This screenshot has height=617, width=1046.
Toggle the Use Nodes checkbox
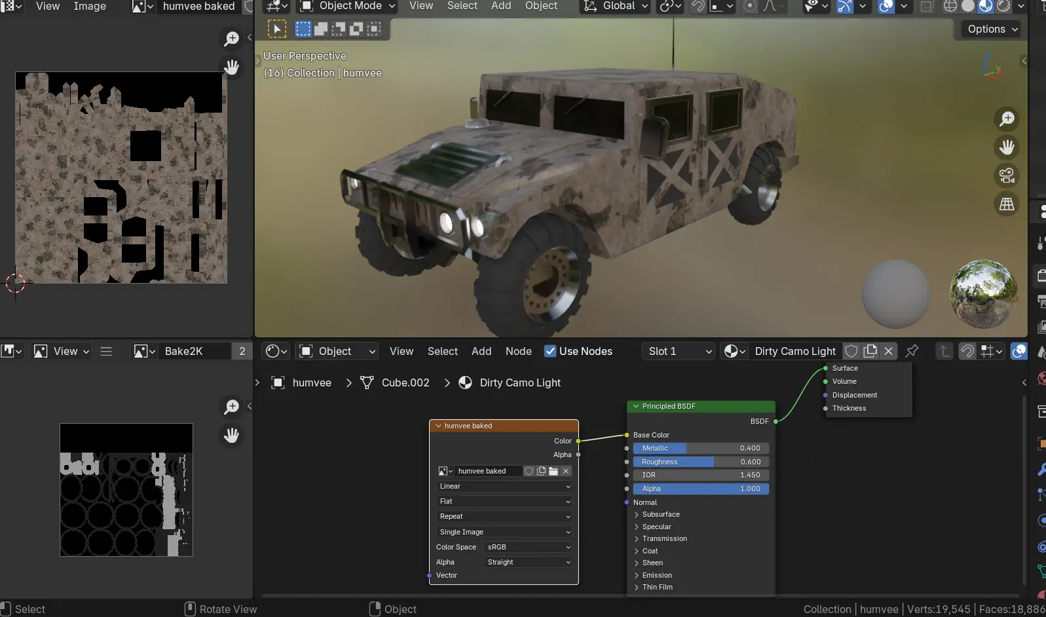550,351
